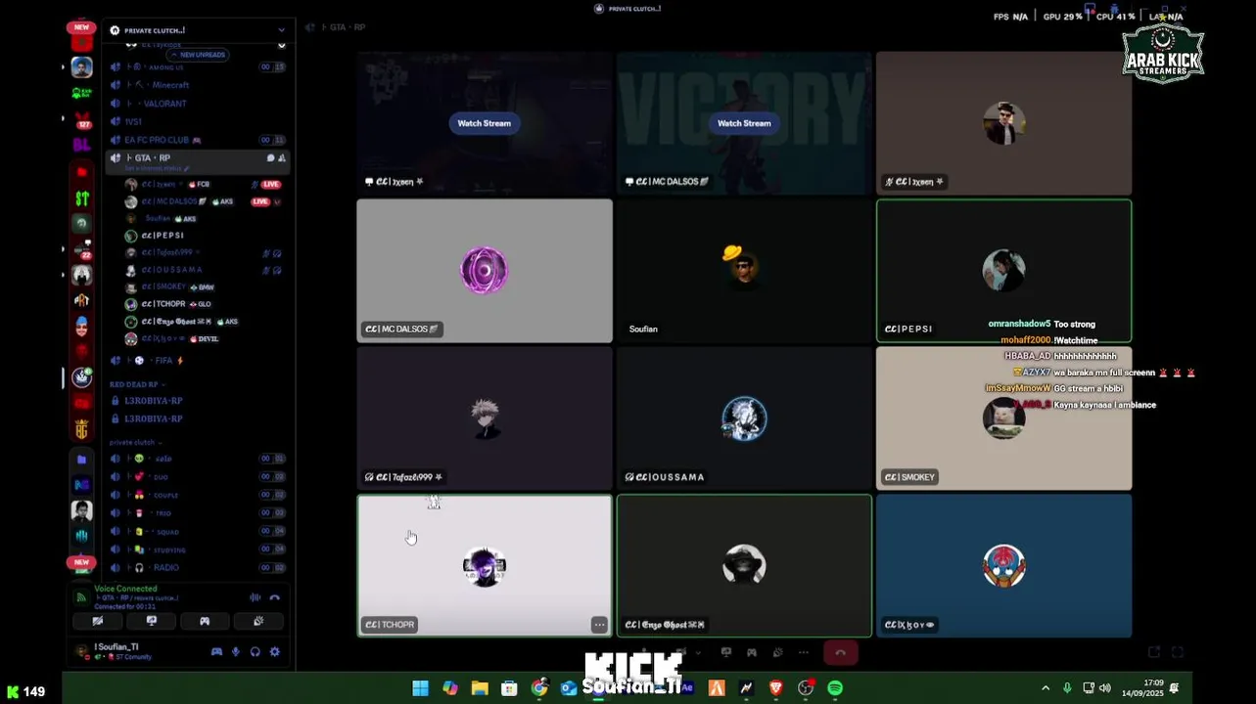The image size is (1256, 704).
Task: Jump to NEW UNREADS
Action: point(199,55)
